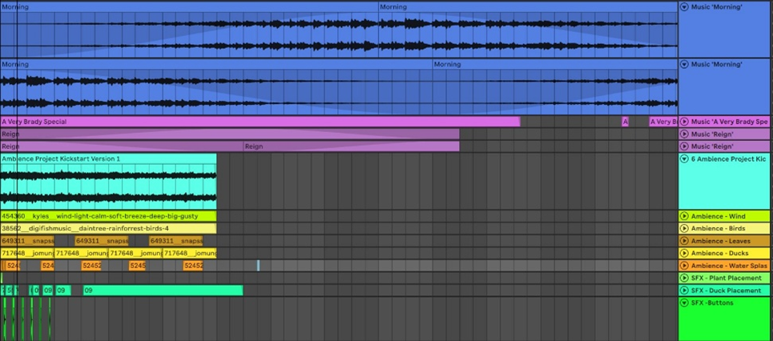Viewport: 773px width, 341px height.
Task: Select the 'SFX -Buttons' track name
Action: pyautogui.click(x=712, y=303)
